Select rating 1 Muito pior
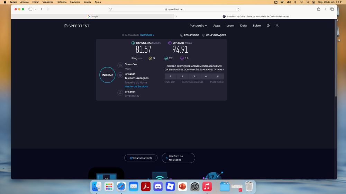 click(x=170, y=77)
